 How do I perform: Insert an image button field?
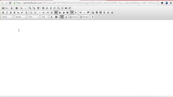click(x=70, y=8)
